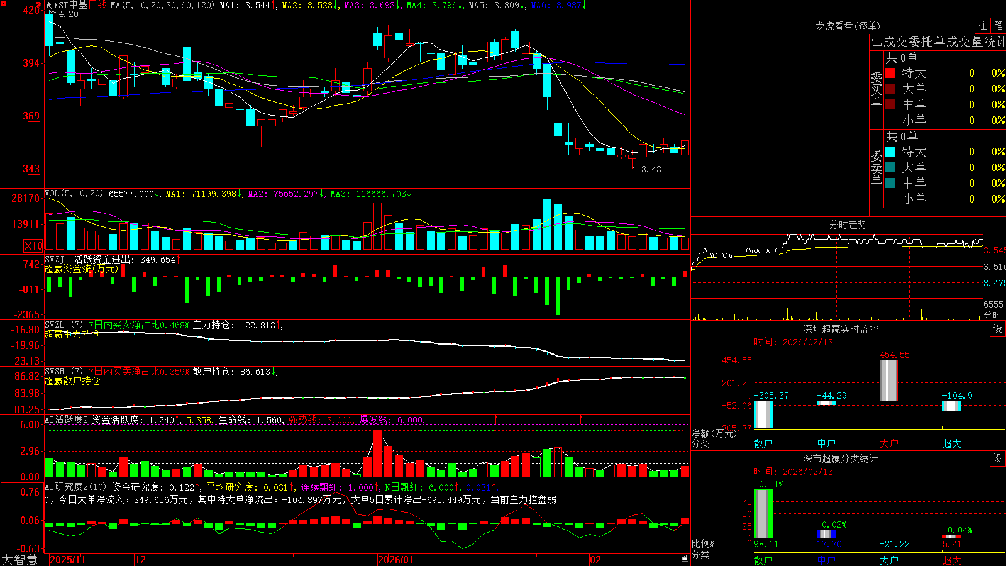
Task: Open 设 settings for 深市超赢分类统计 panel
Action: point(997,458)
